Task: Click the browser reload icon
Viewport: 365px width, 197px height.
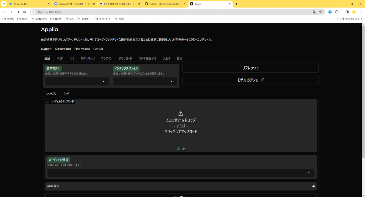Action: coord(18,12)
